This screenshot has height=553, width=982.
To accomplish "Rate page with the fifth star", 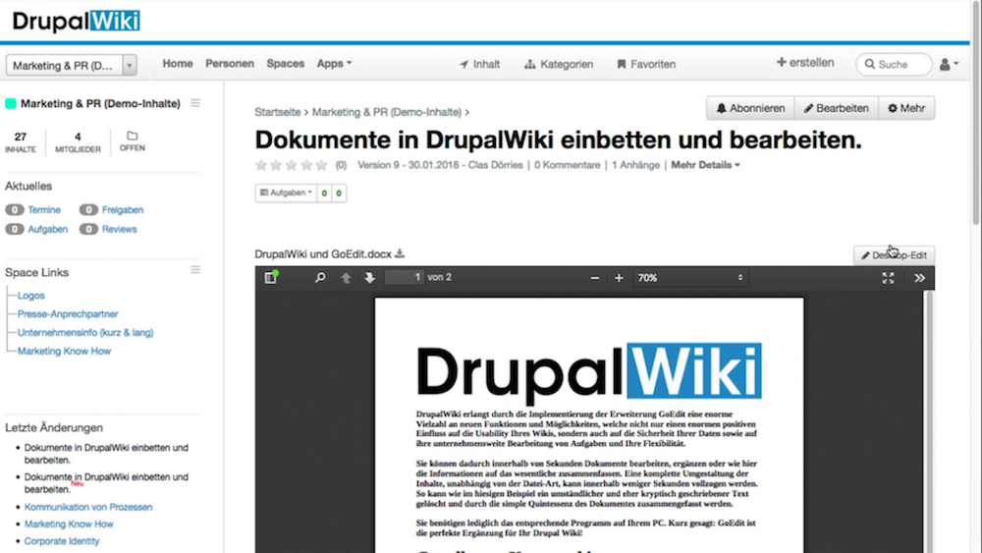I will tap(321, 165).
